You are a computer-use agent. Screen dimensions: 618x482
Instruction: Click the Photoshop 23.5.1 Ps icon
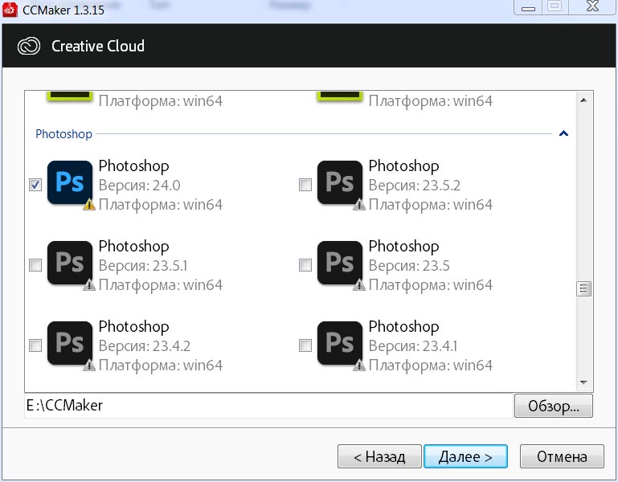point(70,263)
